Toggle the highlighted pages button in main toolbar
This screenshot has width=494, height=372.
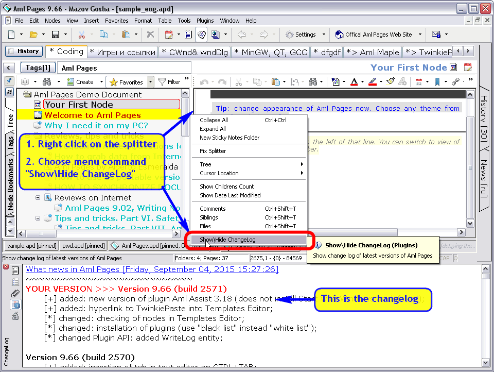202,35
